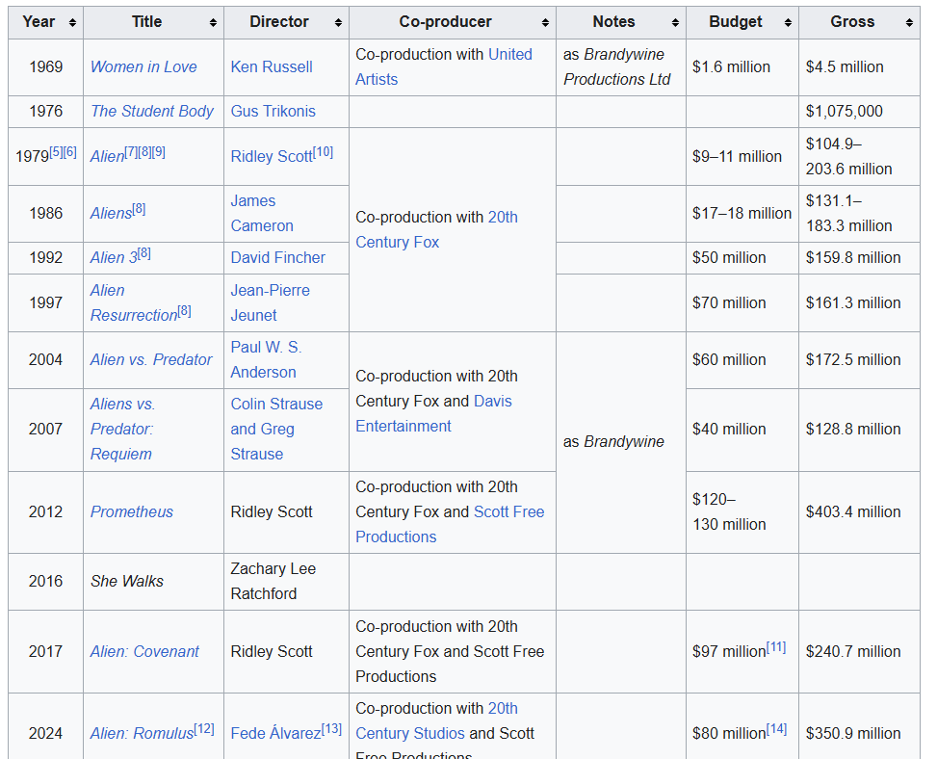Screen dimensions: 937x759
Task: Sort table by Year column arrows
Action: click(72, 23)
